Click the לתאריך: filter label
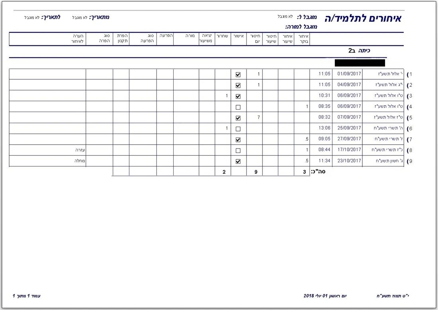The image size is (438, 310). (51, 17)
